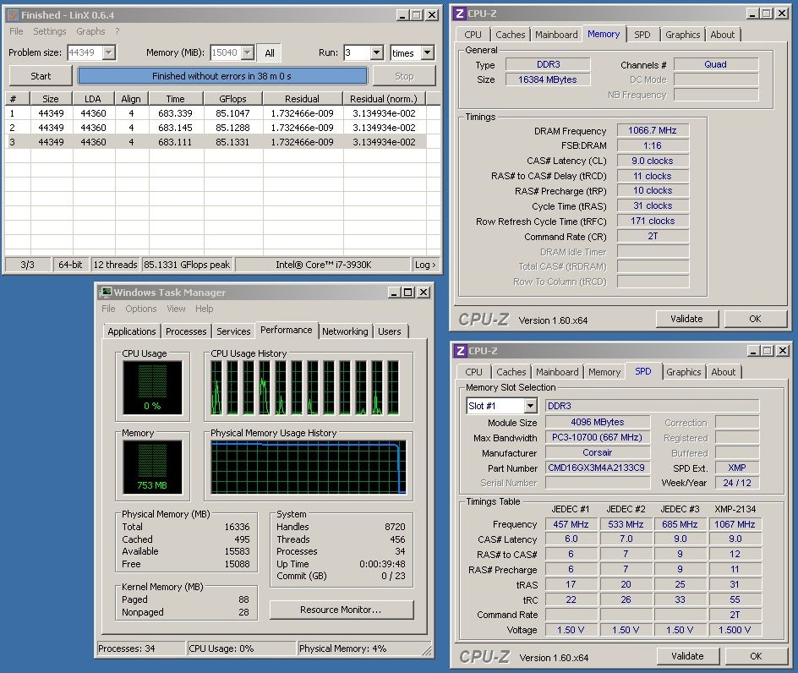Click the CPU-Z icon in SPD window title
Viewport: 798px width, 673px height.
coord(461,351)
